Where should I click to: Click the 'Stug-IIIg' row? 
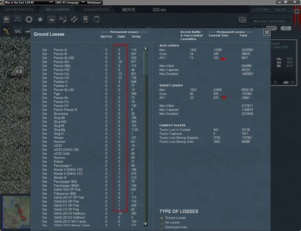click(89, 130)
